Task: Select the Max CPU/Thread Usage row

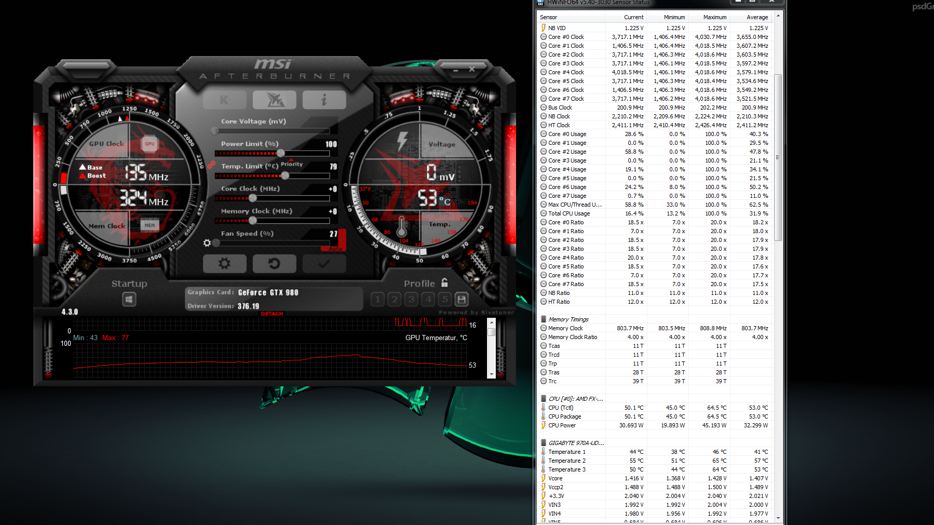Action: pyautogui.click(x=655, y=205)
